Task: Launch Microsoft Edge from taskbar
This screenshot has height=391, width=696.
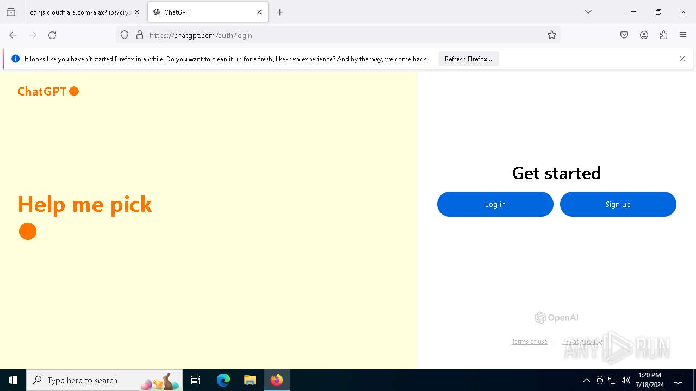Action: point(223,380)
